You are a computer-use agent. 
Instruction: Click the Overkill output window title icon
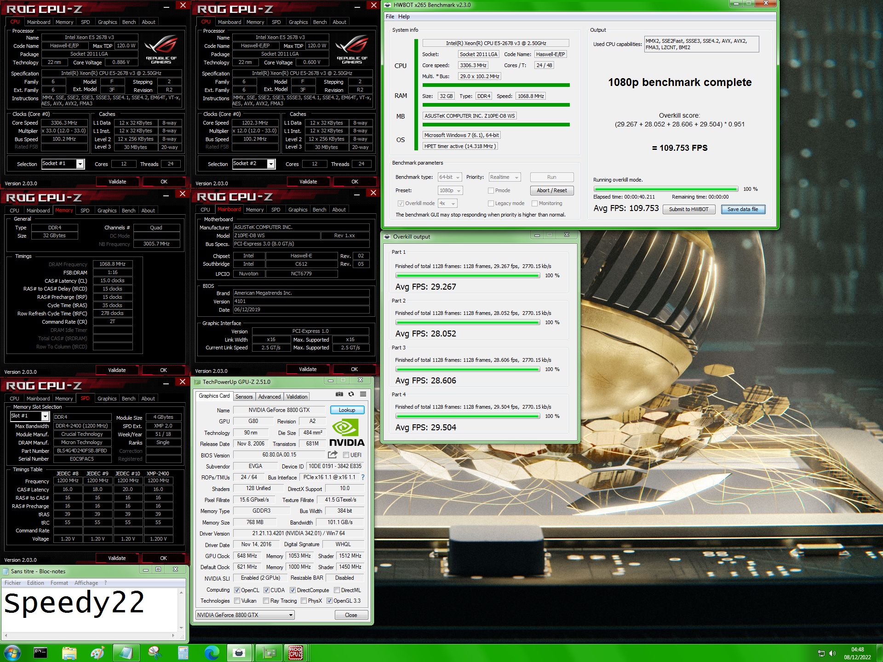pyautogui.click(x=387, y=236)
